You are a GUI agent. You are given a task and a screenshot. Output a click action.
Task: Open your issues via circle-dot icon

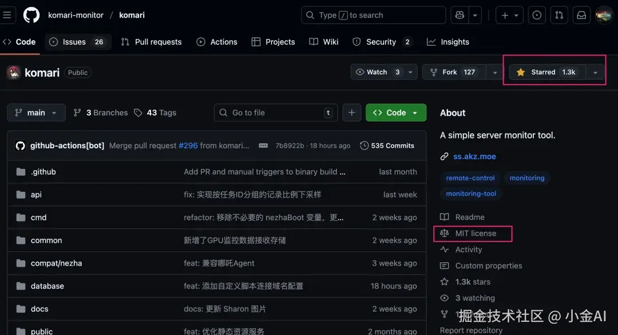click(x=537, y=15)
